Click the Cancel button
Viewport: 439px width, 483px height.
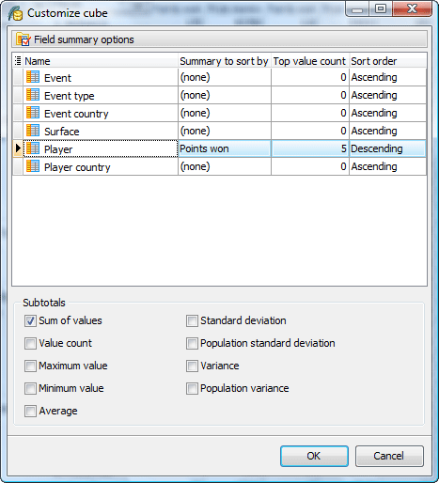click(x=389, y=456)
